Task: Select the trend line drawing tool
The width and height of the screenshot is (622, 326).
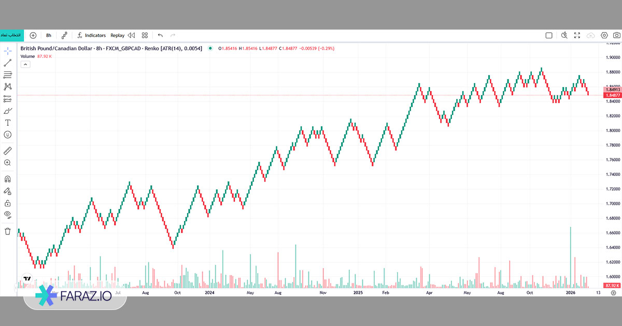Action: [x=8, y=63]
